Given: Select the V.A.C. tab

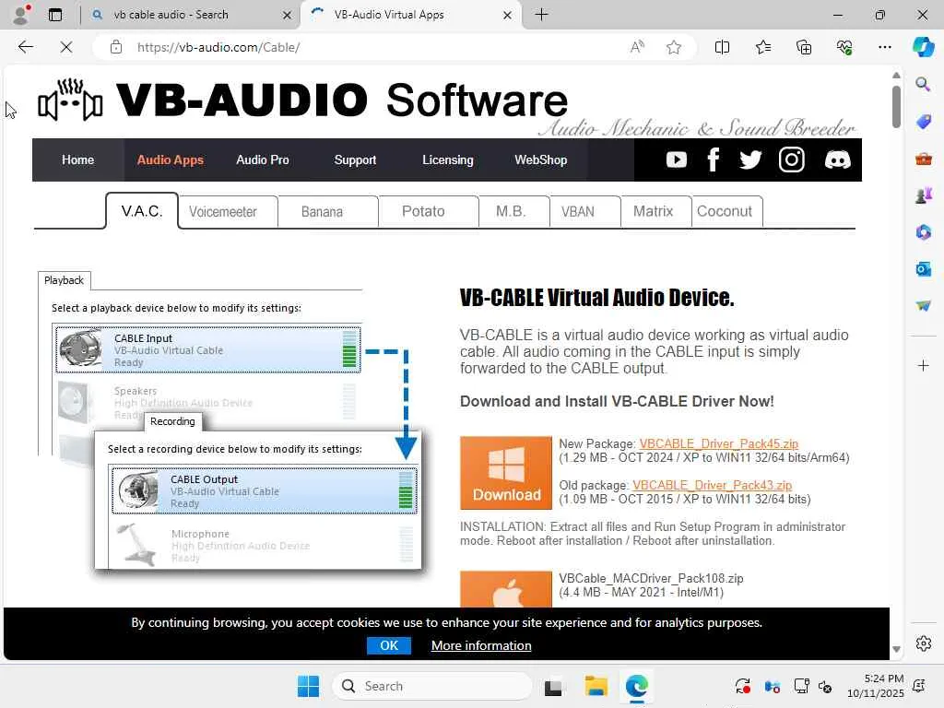Looking at the screenshot, I should pyautogui.click(x=142, y=211).
